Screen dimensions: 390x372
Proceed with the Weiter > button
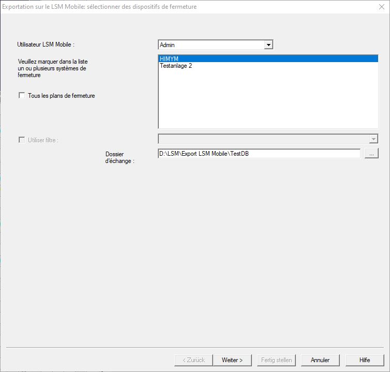[x=232, y=360]
